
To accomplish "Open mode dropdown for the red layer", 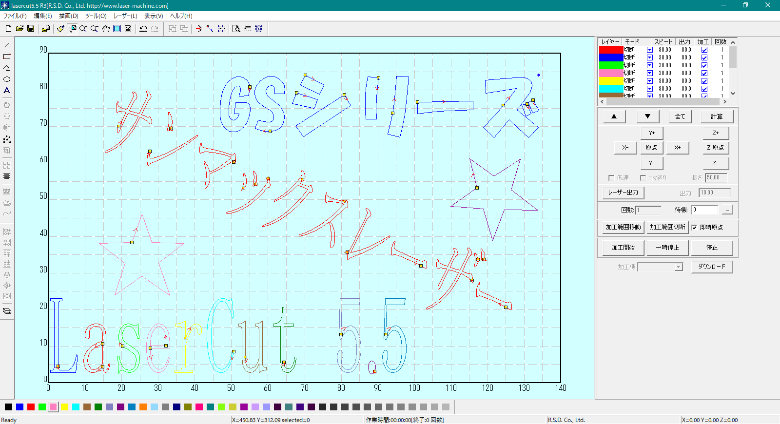I will click(650, 50).
